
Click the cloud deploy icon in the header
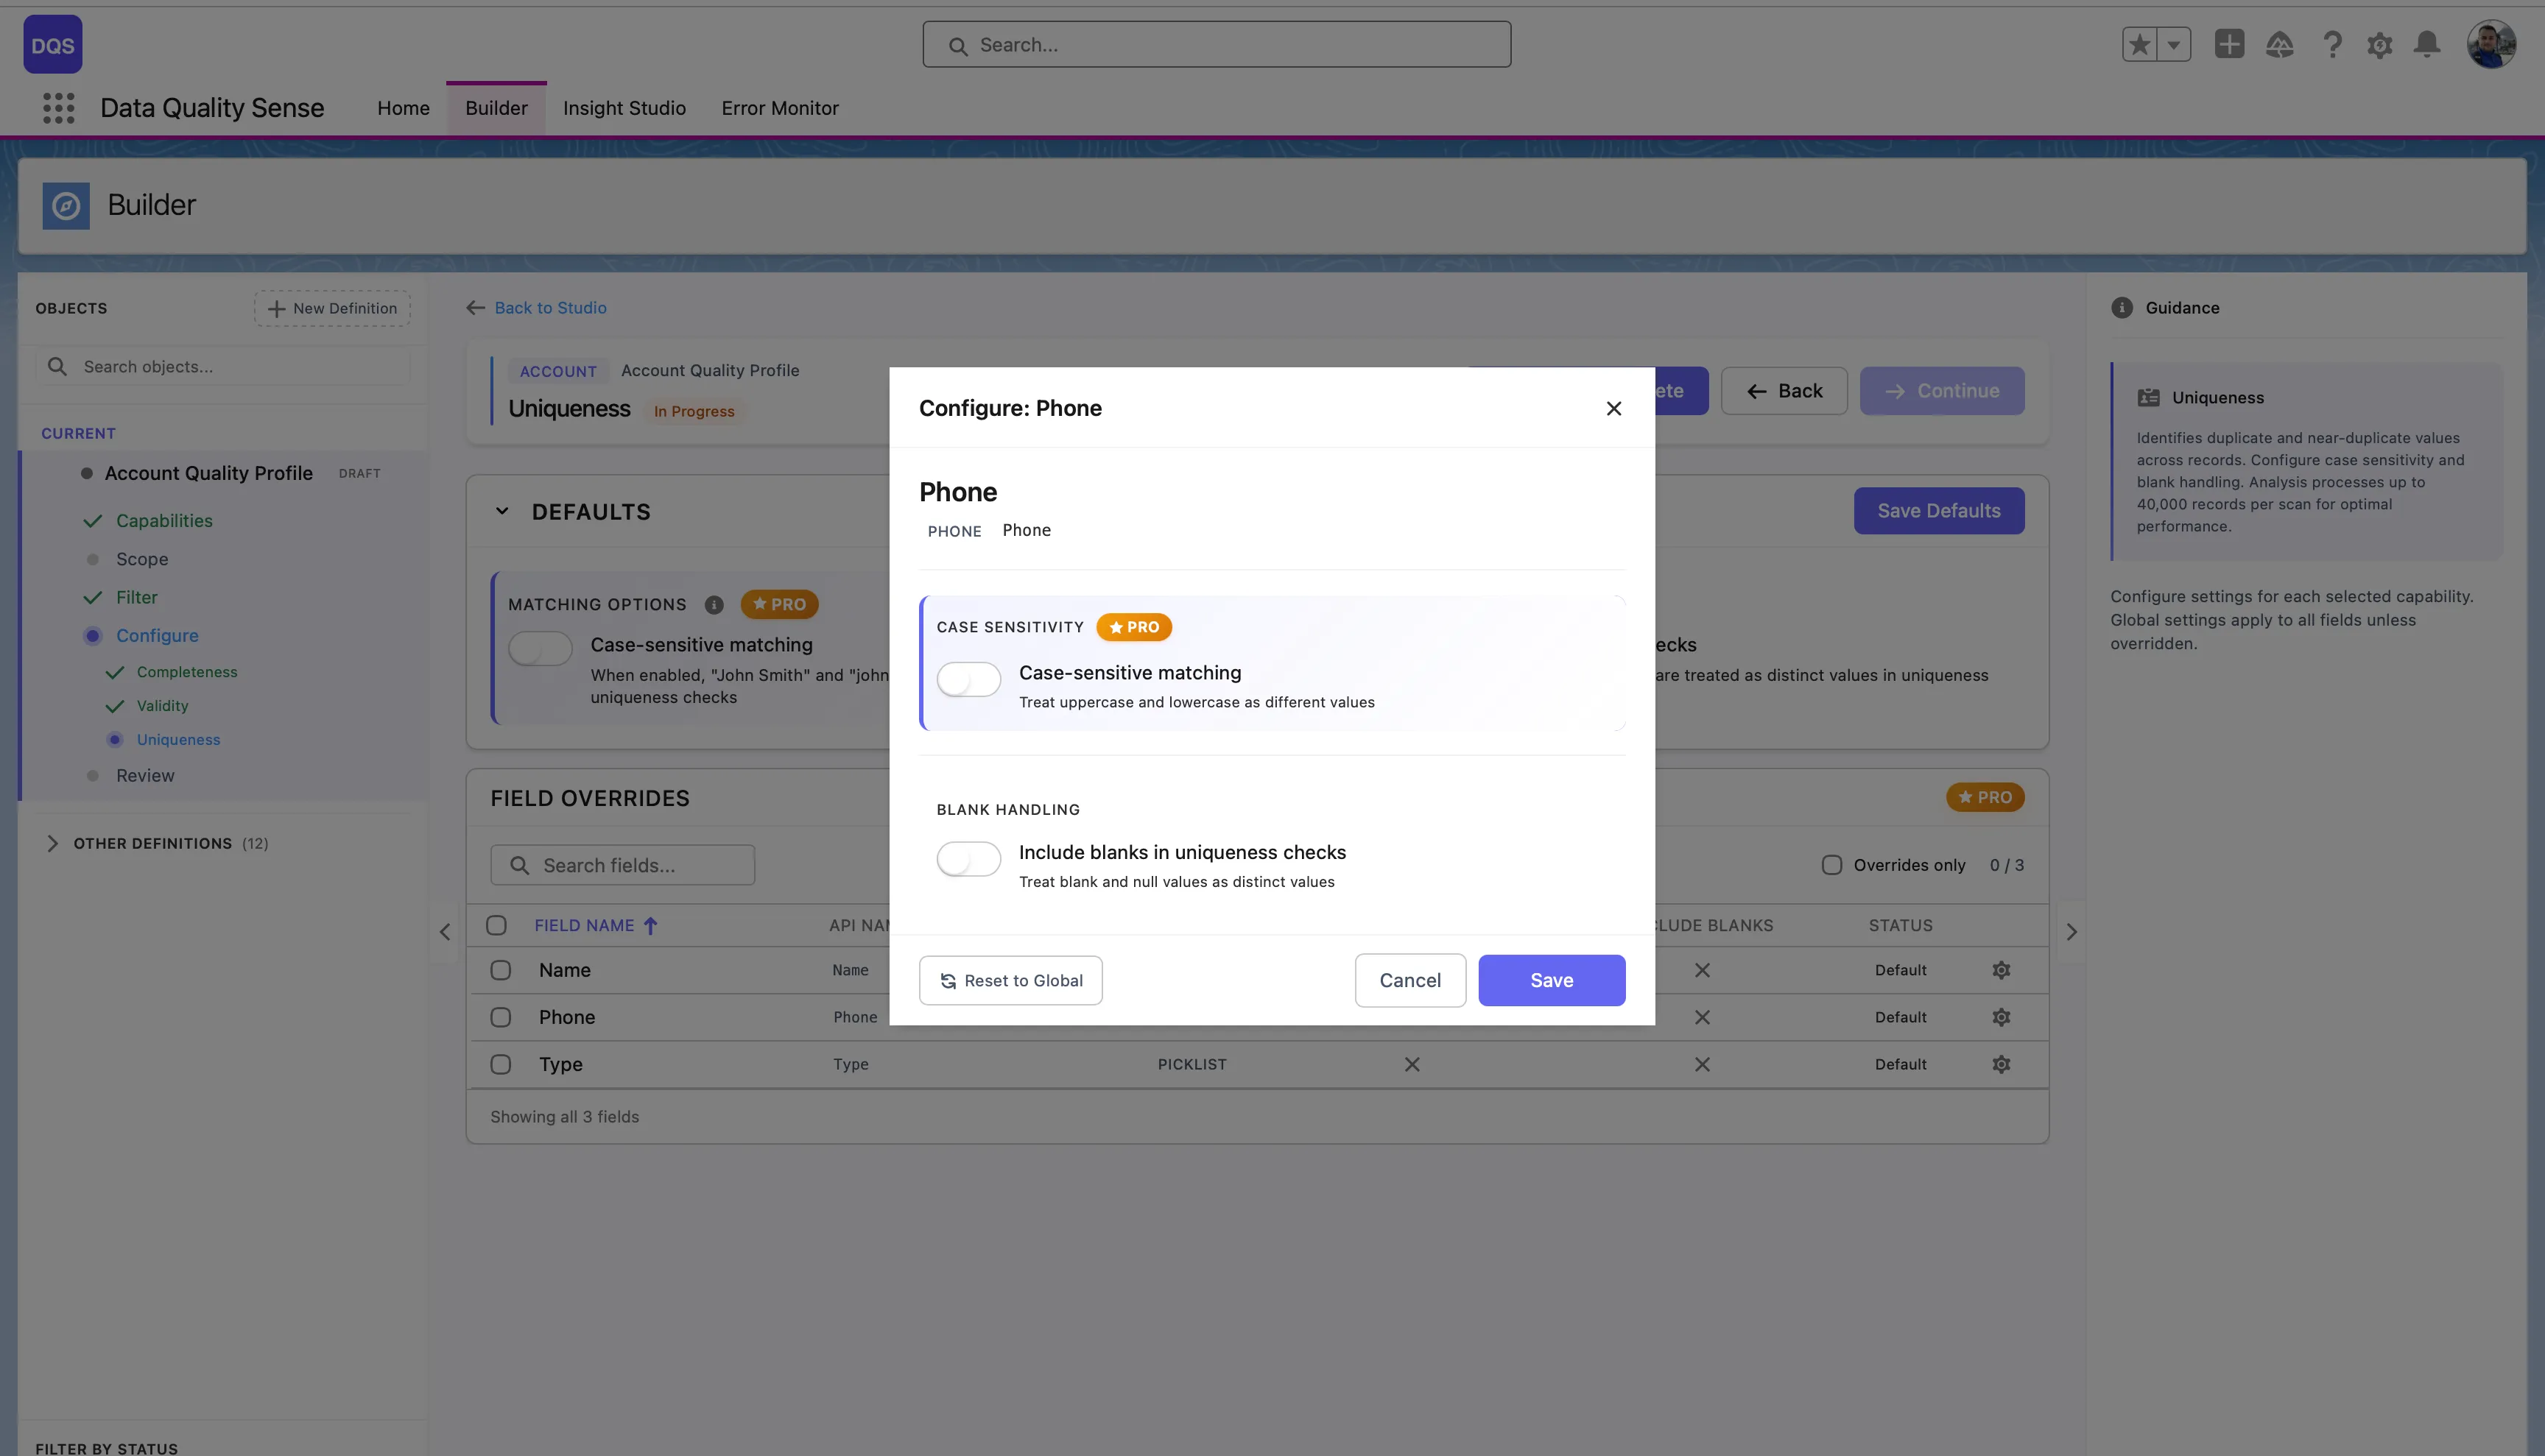(2281, 44)
